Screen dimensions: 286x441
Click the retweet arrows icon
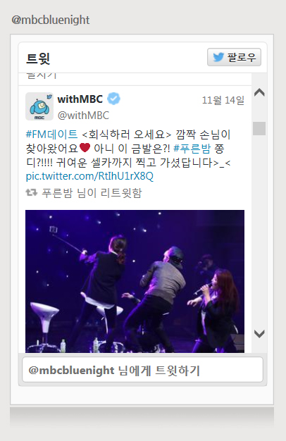coord(32,192)
